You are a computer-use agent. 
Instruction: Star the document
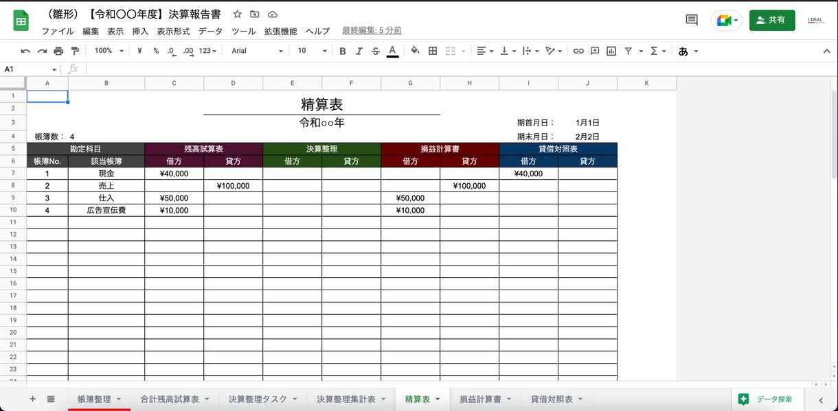point(238,14)
